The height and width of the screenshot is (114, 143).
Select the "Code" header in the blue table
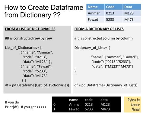pos(110,7)
